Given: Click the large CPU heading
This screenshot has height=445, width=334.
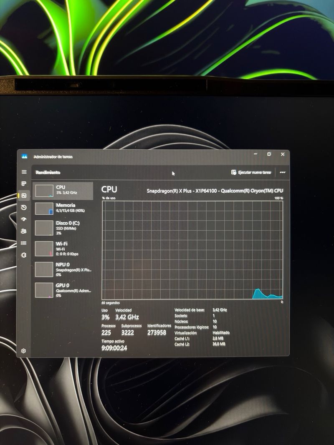Looking at the screenshot, I should [109, 190].
